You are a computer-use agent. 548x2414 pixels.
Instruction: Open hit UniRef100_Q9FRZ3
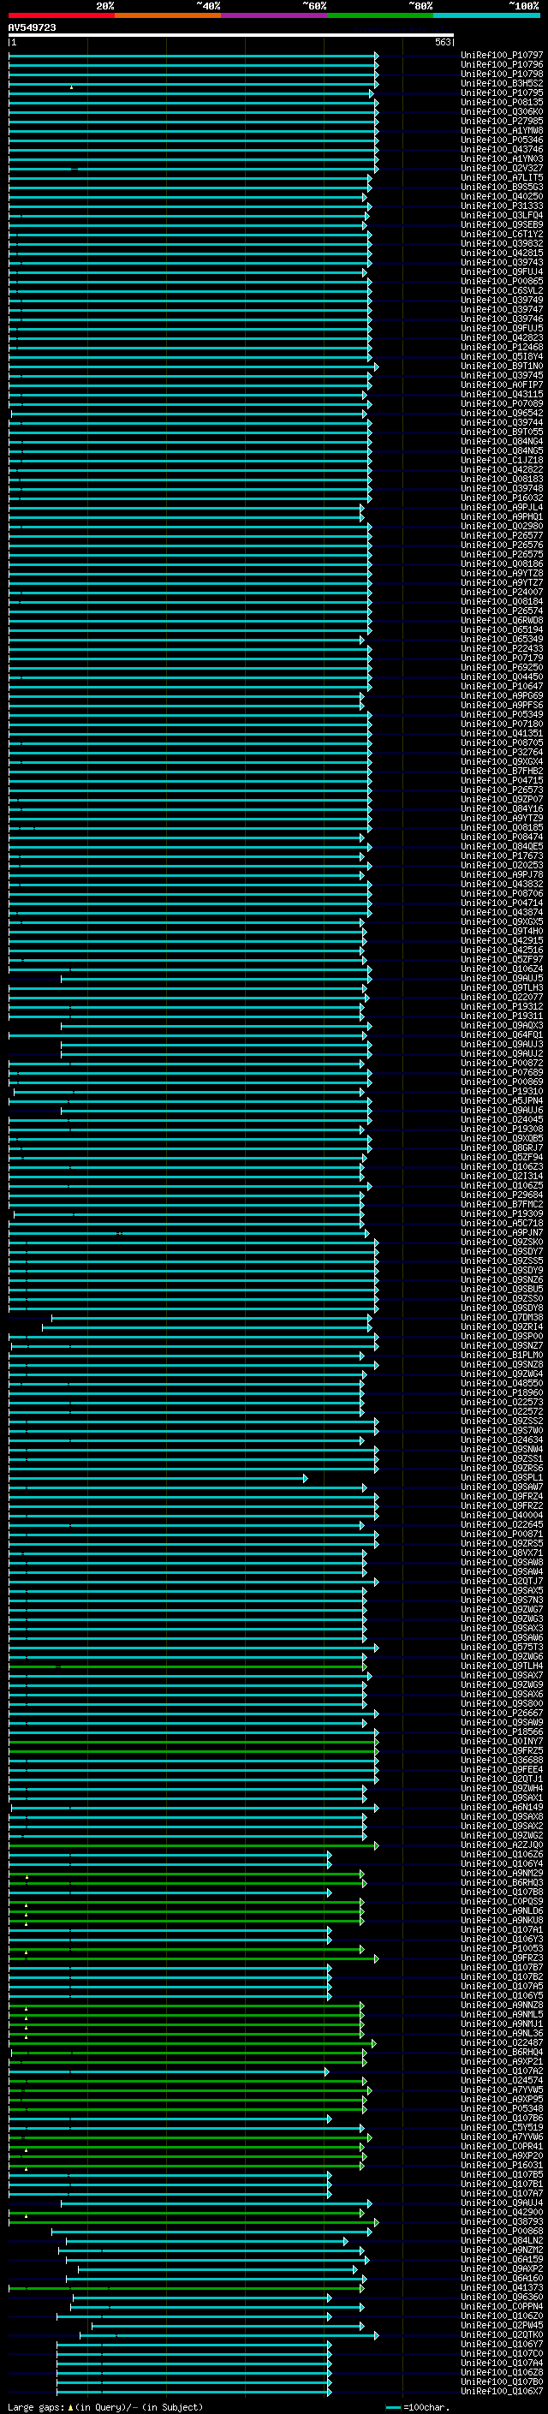[x=501, y=1957]
